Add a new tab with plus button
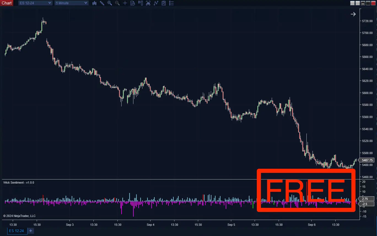This screenshot has height=236, width=377. pyautogui.click(x=31, y=231)
